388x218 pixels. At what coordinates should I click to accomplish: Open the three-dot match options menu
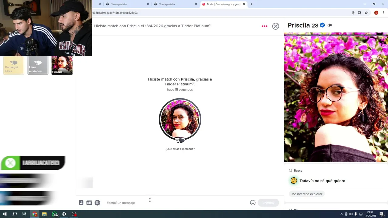[264, 26]
